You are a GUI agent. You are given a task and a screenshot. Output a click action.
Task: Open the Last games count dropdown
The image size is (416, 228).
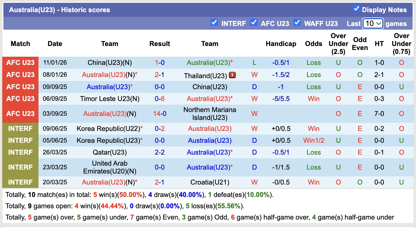click(373, 23)
